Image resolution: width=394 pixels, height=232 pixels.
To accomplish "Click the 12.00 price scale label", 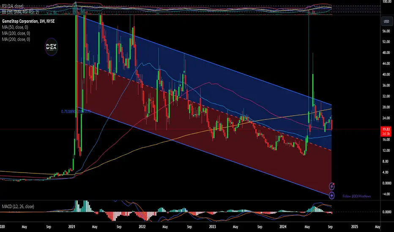I will point(386,151).
